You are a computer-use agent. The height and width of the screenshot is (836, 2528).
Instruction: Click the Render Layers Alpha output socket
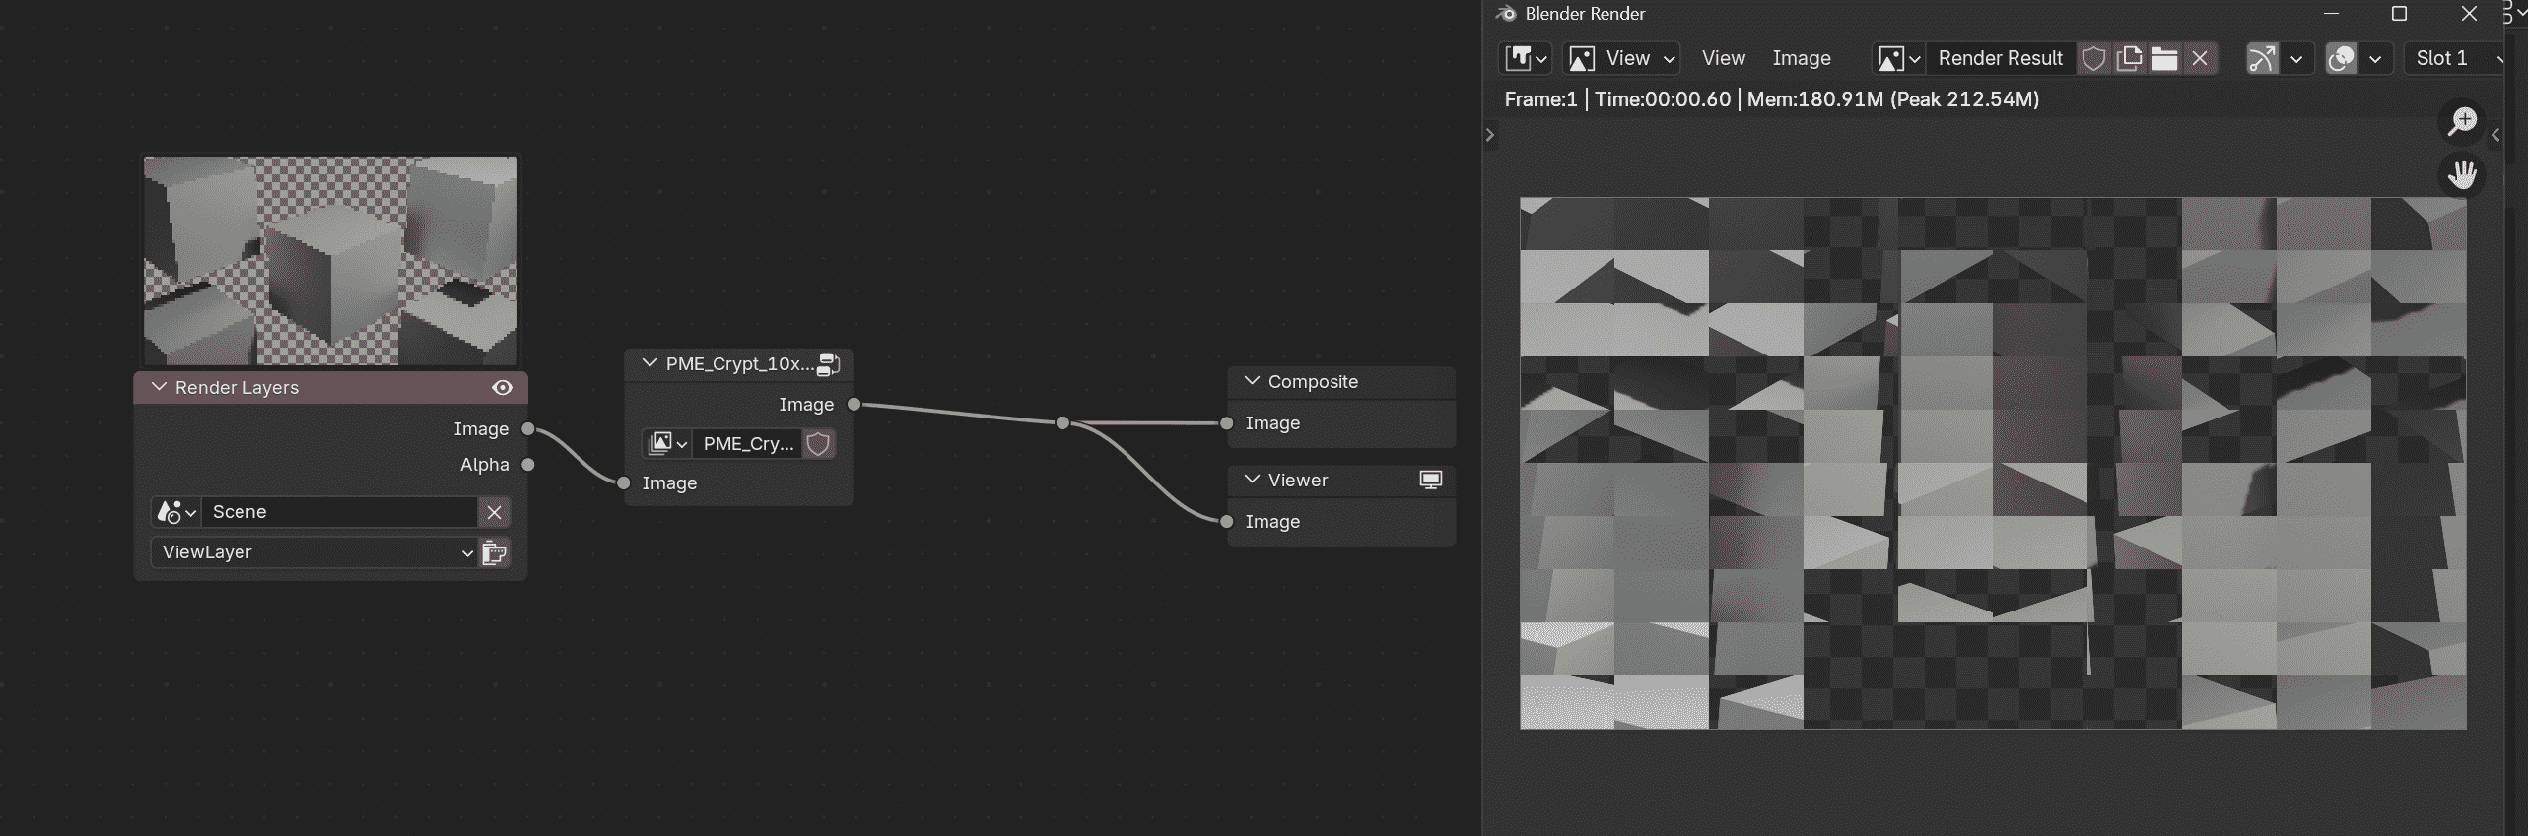pyautogui.click(x=528, y=464)
